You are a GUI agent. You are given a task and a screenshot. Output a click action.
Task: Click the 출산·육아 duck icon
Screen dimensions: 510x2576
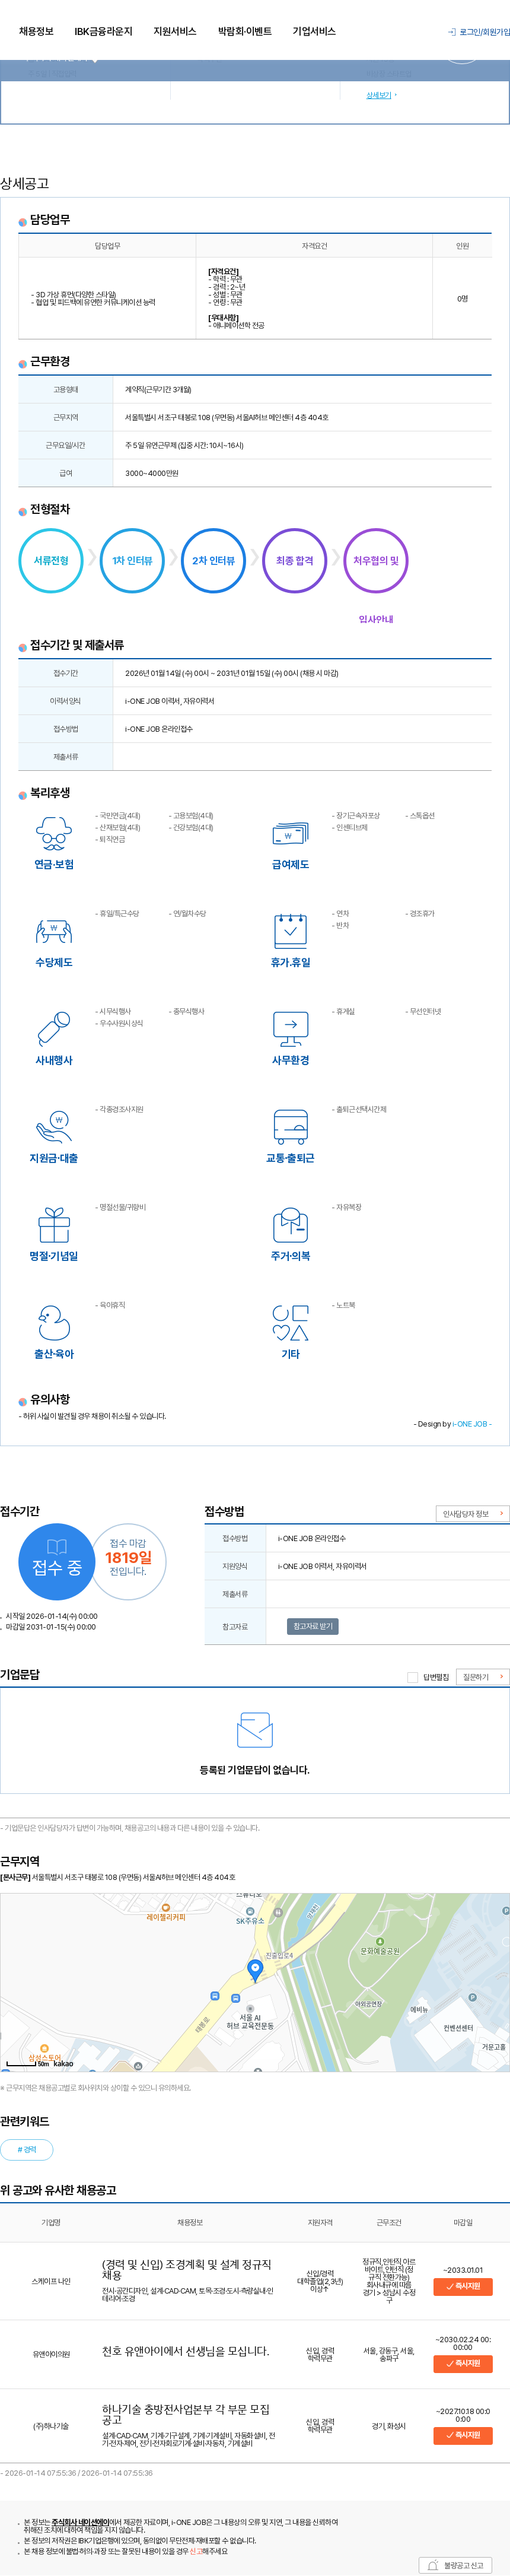point(54,1323)
